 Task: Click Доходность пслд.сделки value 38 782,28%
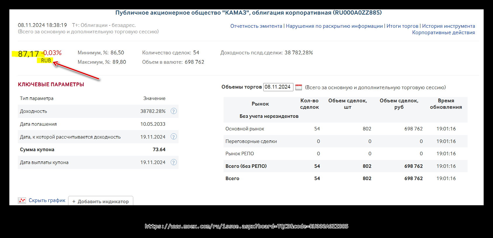299,53
